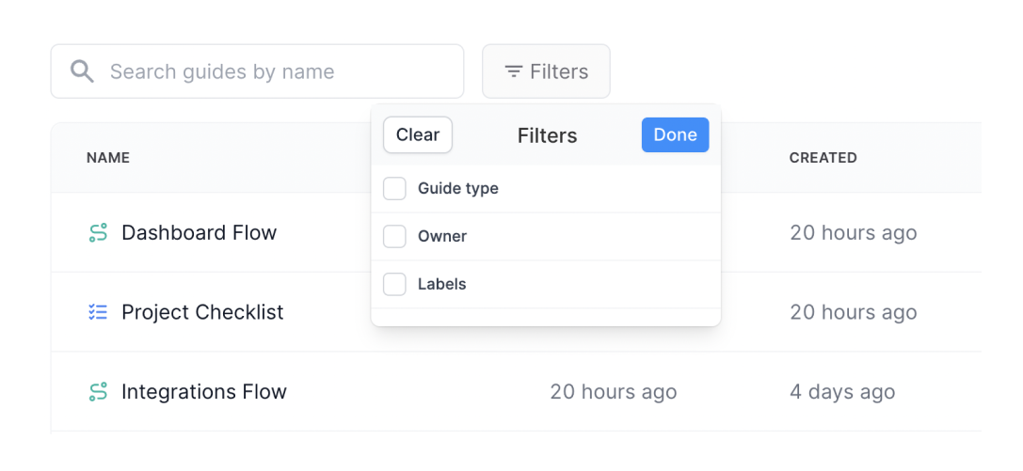Click the flow icon beside Integrations Flow
The width and height of the screenshot is (1023, 471).
tap(98, 392)
